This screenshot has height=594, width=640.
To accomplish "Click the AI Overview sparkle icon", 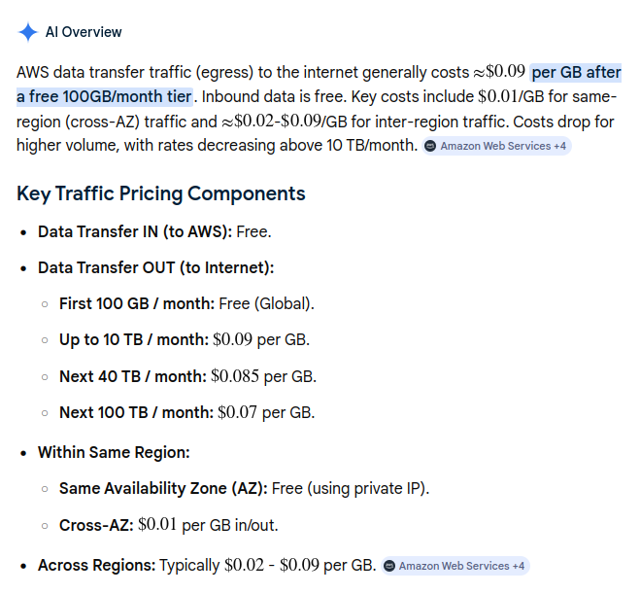I will coord(28,32).
